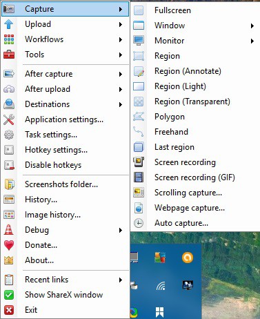Click the red toolbox Tools icon
This screenshot has width=260, height=319.
tap(9, 55)
